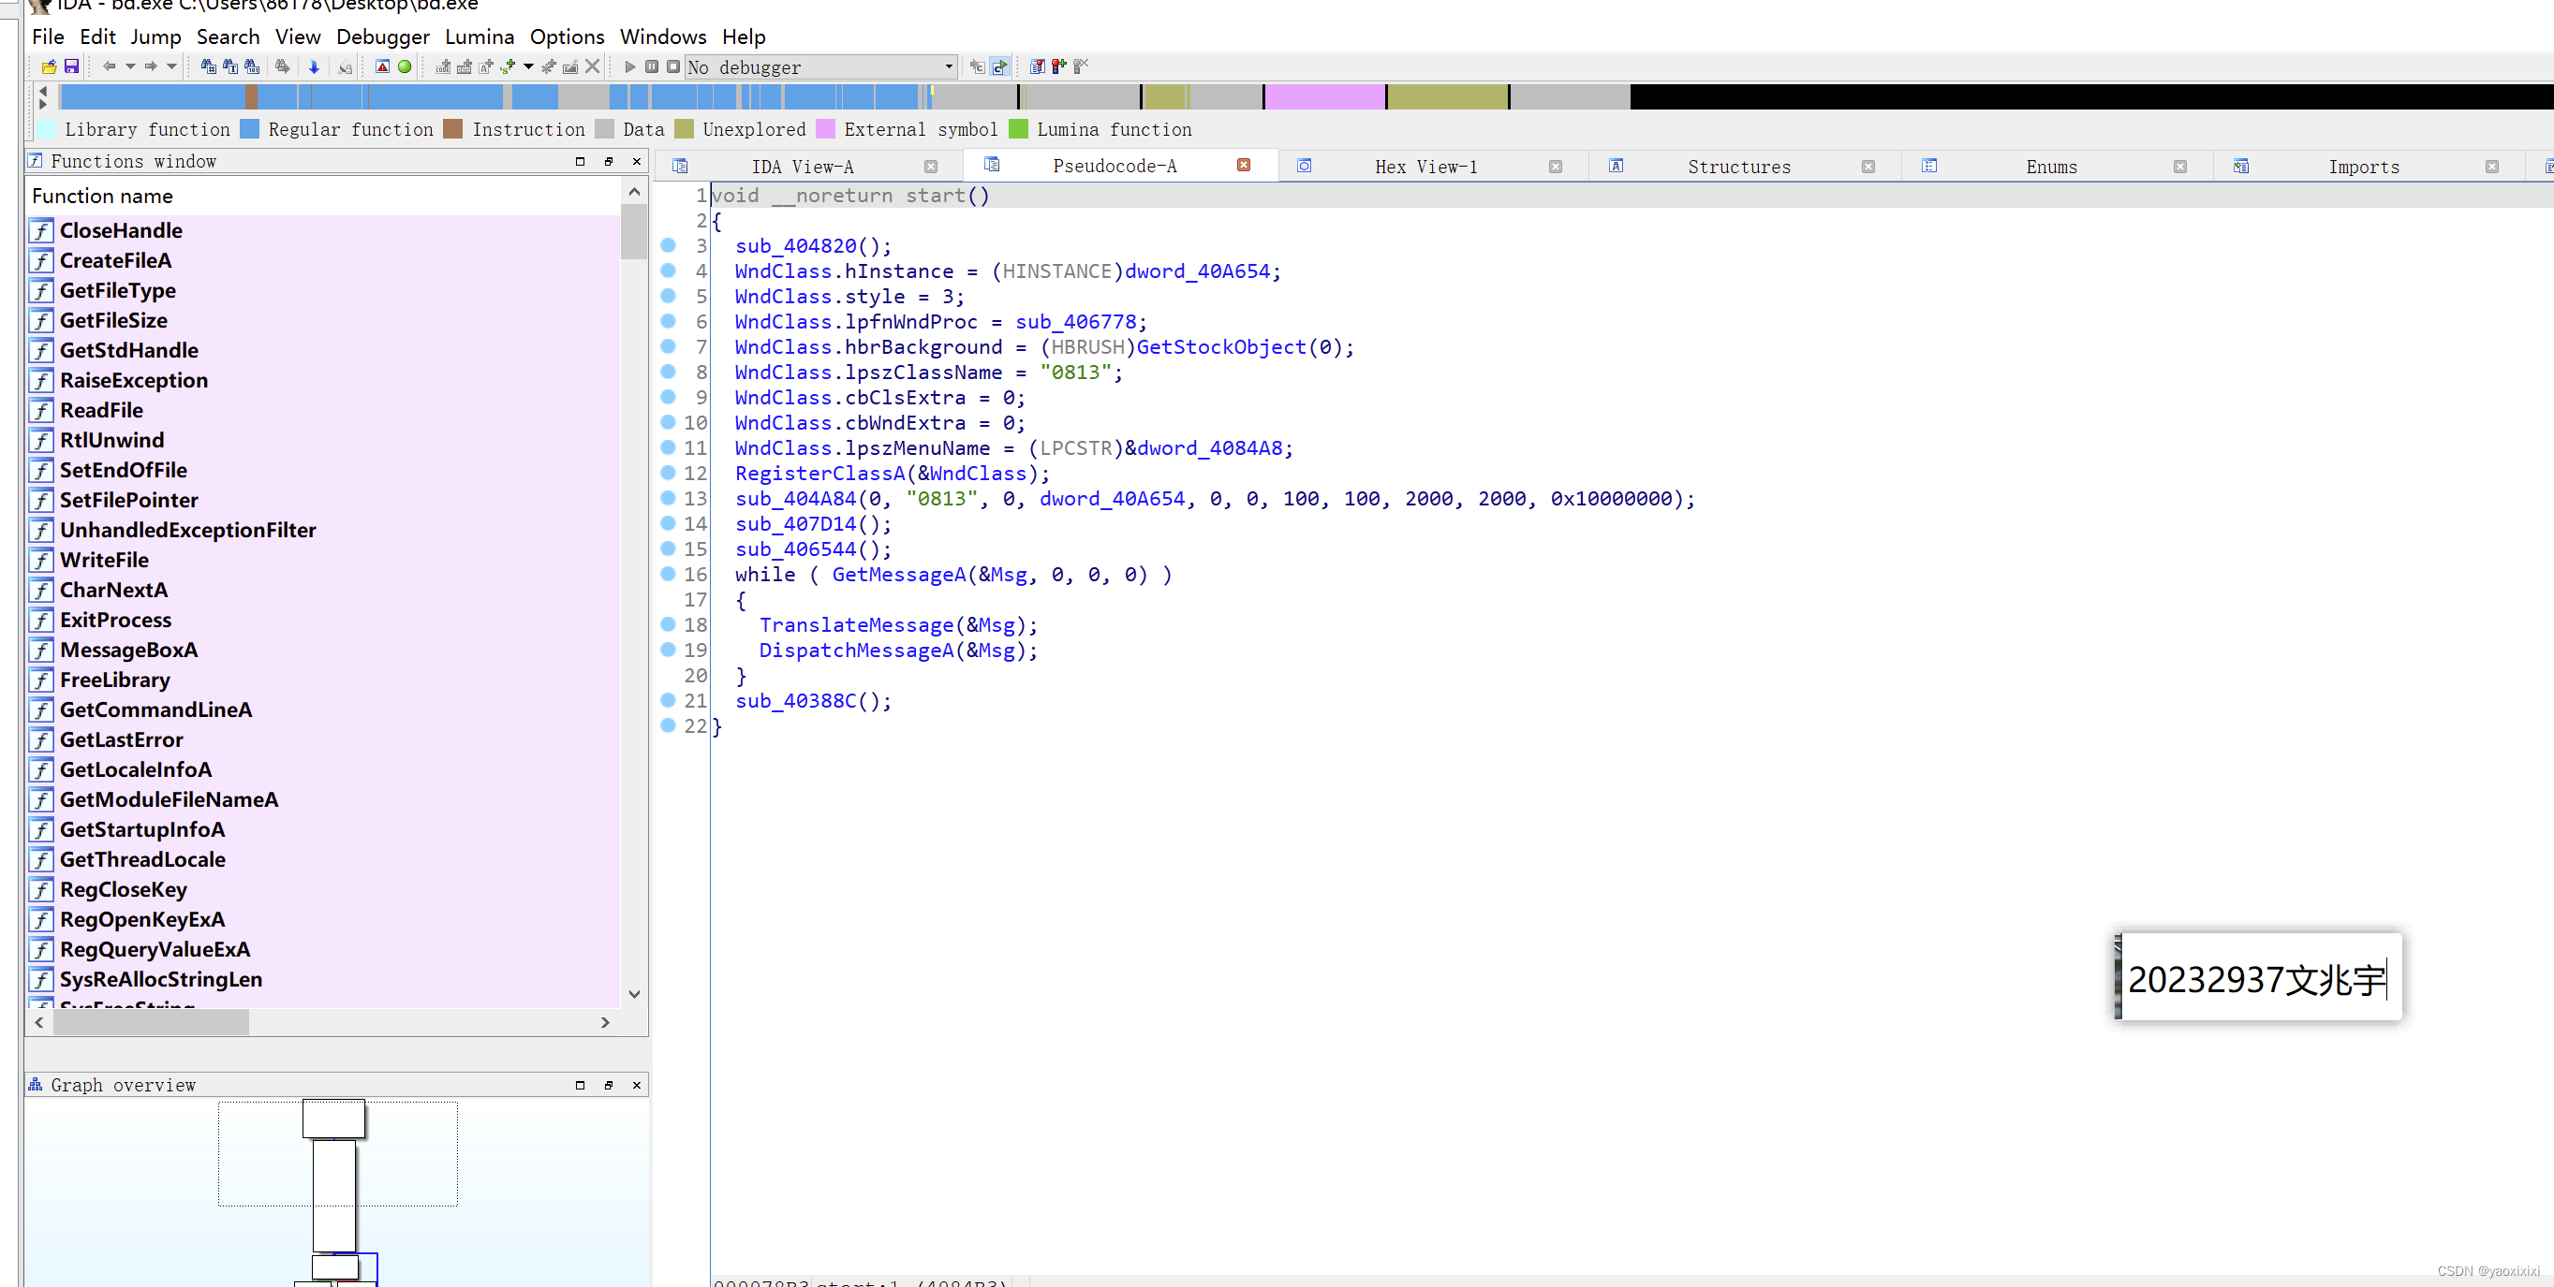Toggle breakpoint dot on line 13
The height and width of the screenshot is (1287, 2554).
(x=669, y=498)
